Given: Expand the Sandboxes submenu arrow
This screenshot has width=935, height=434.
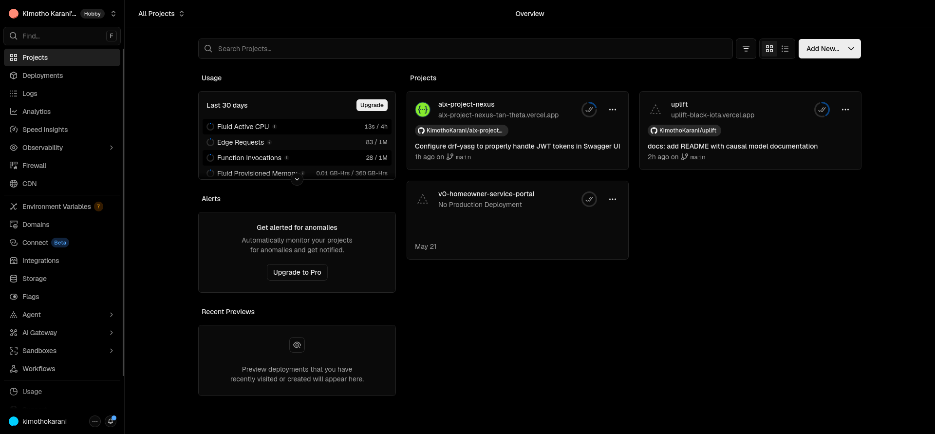Looking at the screenshot, I should [112, 351].
